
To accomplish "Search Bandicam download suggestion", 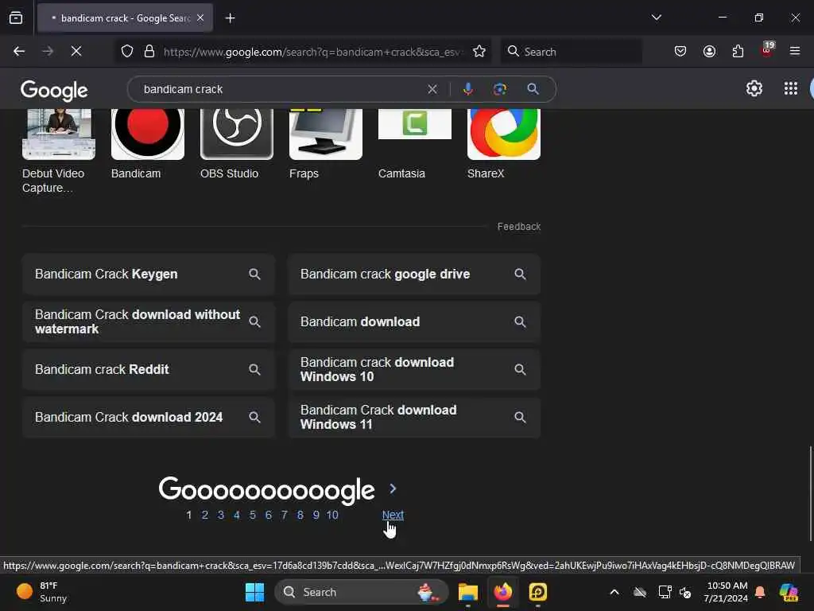I will (414, 322).
